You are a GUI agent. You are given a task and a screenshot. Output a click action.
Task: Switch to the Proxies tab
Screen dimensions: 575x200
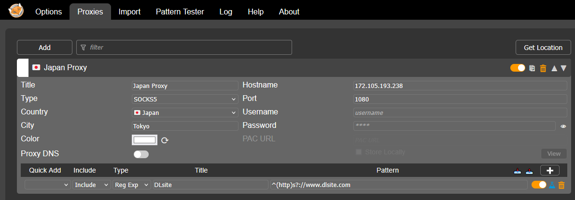pyautogui.click(x=90, y=12)
